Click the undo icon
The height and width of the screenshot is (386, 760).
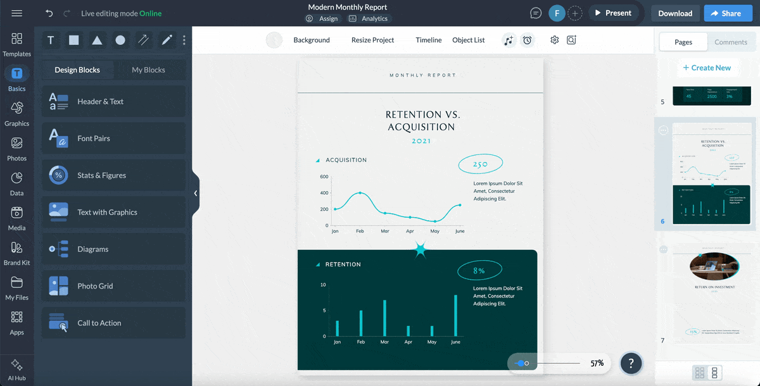(x=49, y=12)
